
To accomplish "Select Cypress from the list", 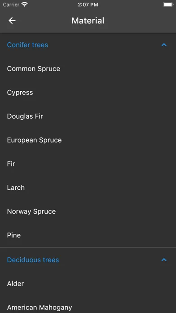I will click(x=88, y=93).
